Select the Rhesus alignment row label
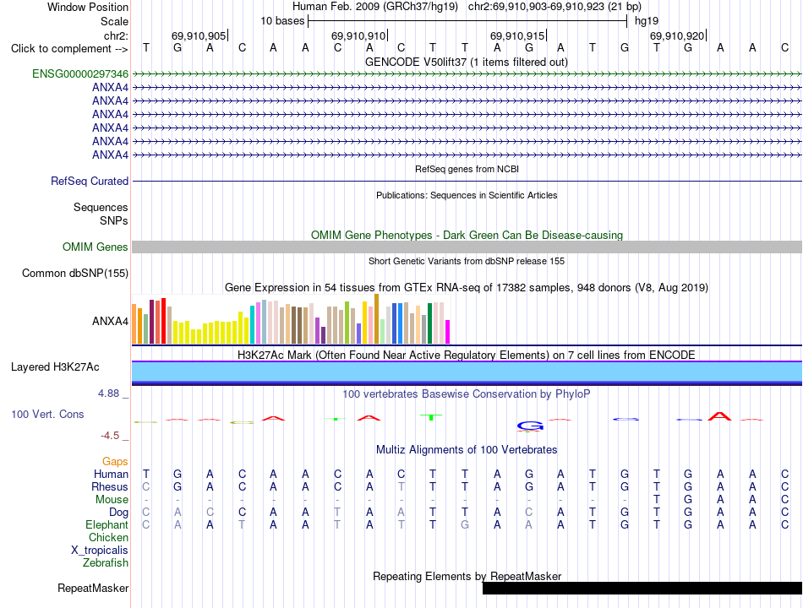 coord(110,486)
